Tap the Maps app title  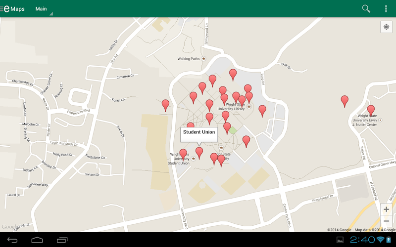tap(17, 9)
